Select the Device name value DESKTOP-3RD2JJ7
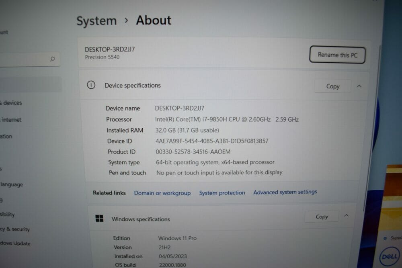Image resolution: width=402 pixels, height=268 pixels. [179, 108]
